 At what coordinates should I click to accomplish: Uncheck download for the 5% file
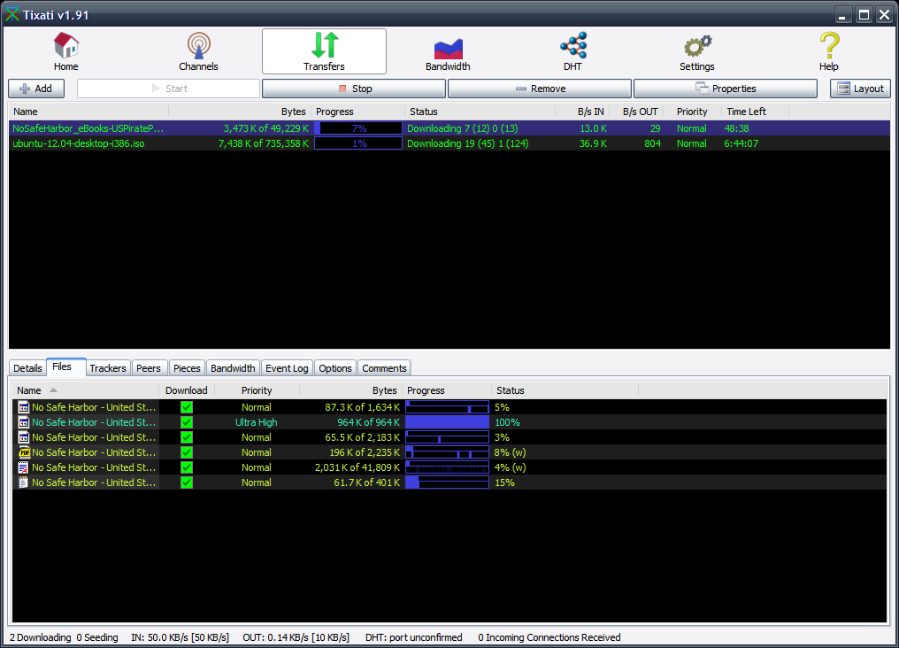pos(187,407)
